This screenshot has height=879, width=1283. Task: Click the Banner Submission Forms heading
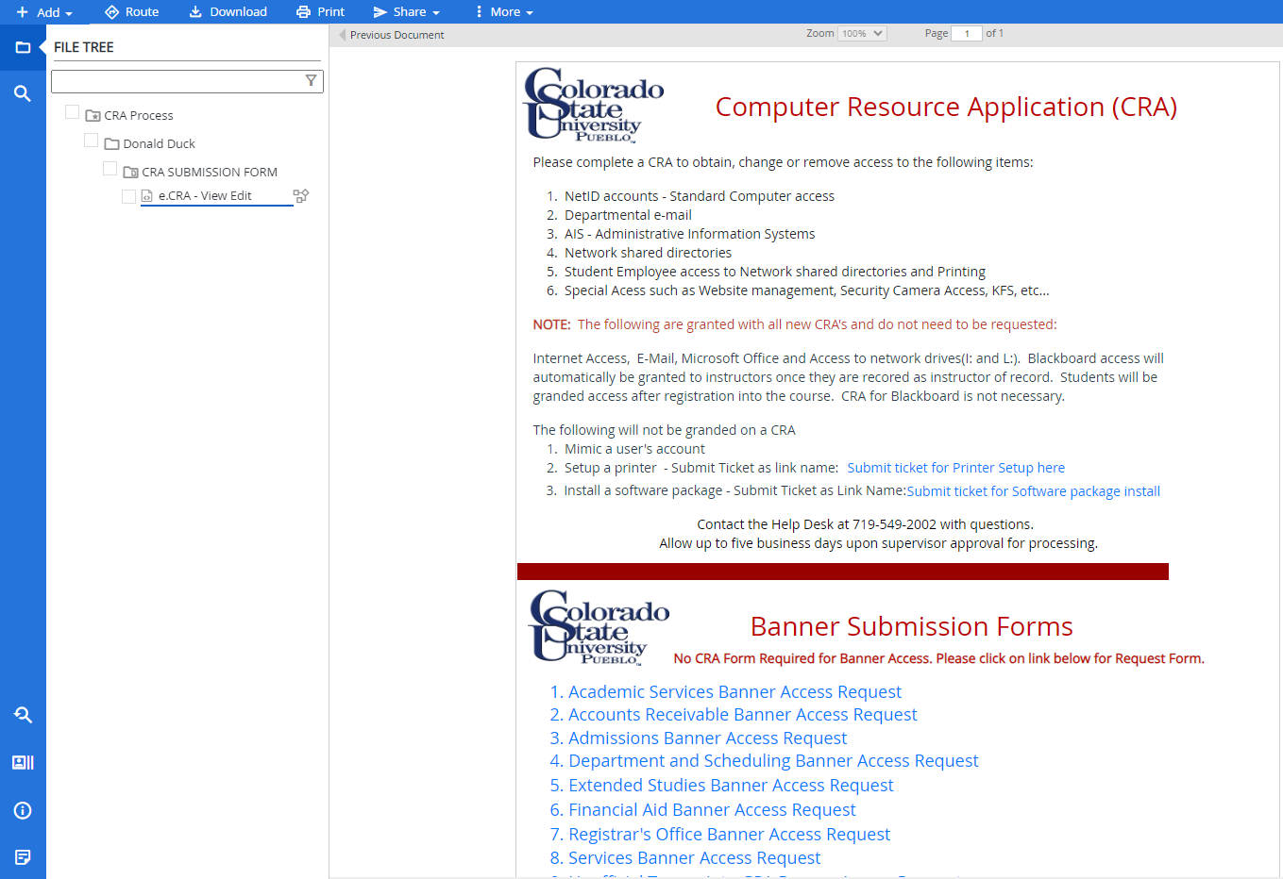(x=911, y=626)
